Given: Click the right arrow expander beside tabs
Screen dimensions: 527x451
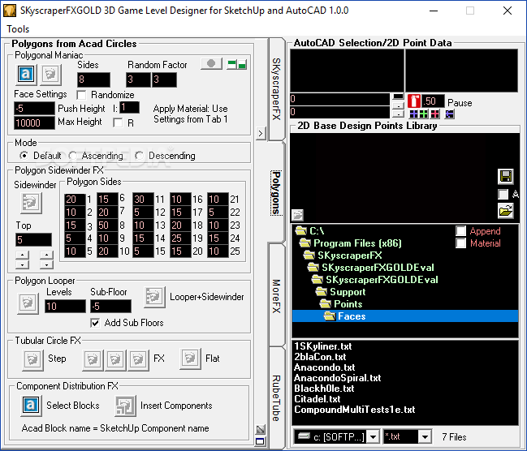Looking at the screenshot, I should [261, 134].
